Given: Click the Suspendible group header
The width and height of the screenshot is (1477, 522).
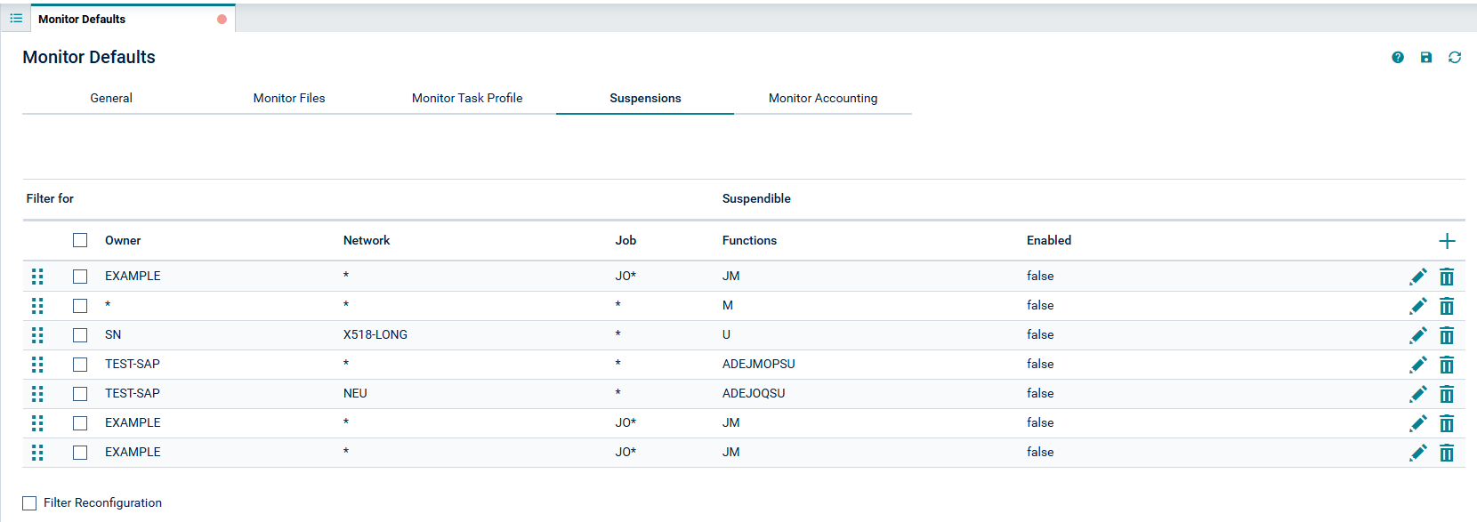Looking at the screenshot, I should coord(756,198).
